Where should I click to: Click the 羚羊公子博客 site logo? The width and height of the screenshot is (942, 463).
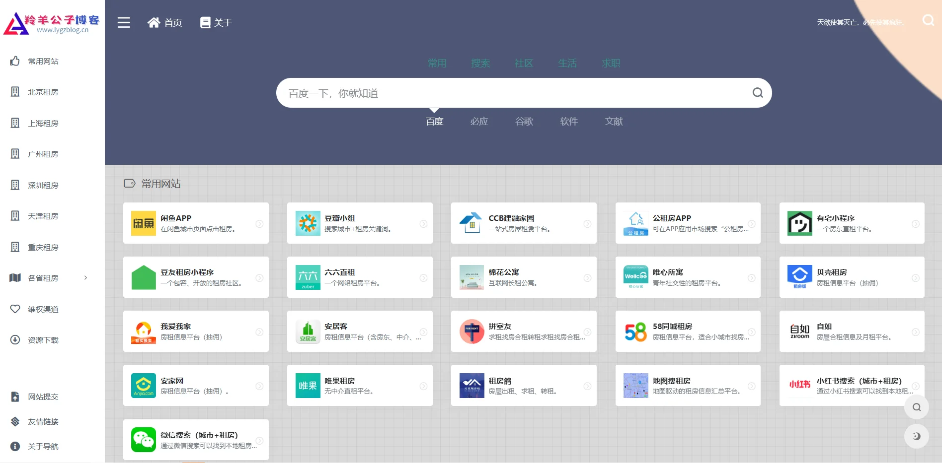52,23
